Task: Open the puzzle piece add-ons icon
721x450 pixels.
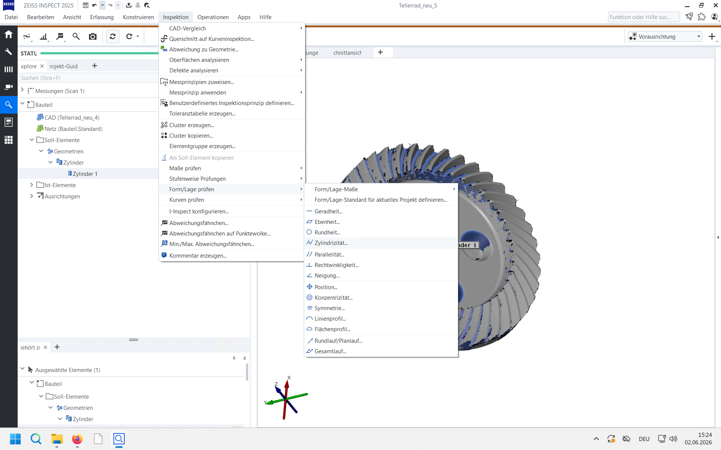Action: 702,17
